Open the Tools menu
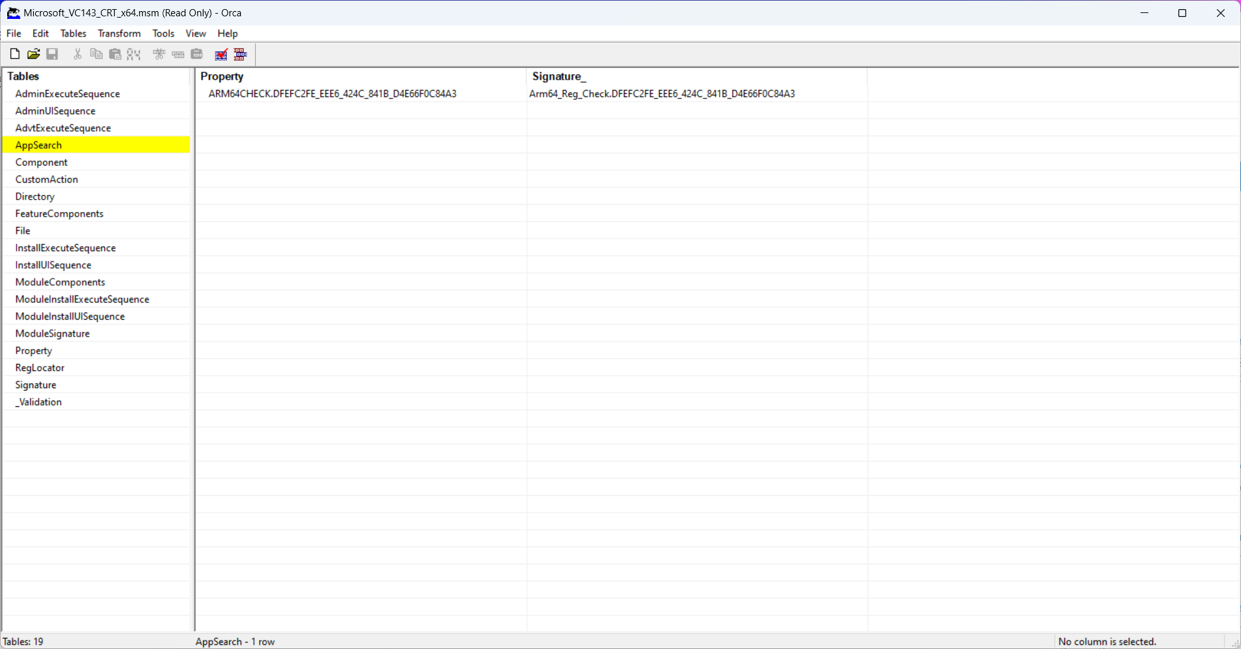The width and height of the screenshot is (1241, 649). point(163,33)
